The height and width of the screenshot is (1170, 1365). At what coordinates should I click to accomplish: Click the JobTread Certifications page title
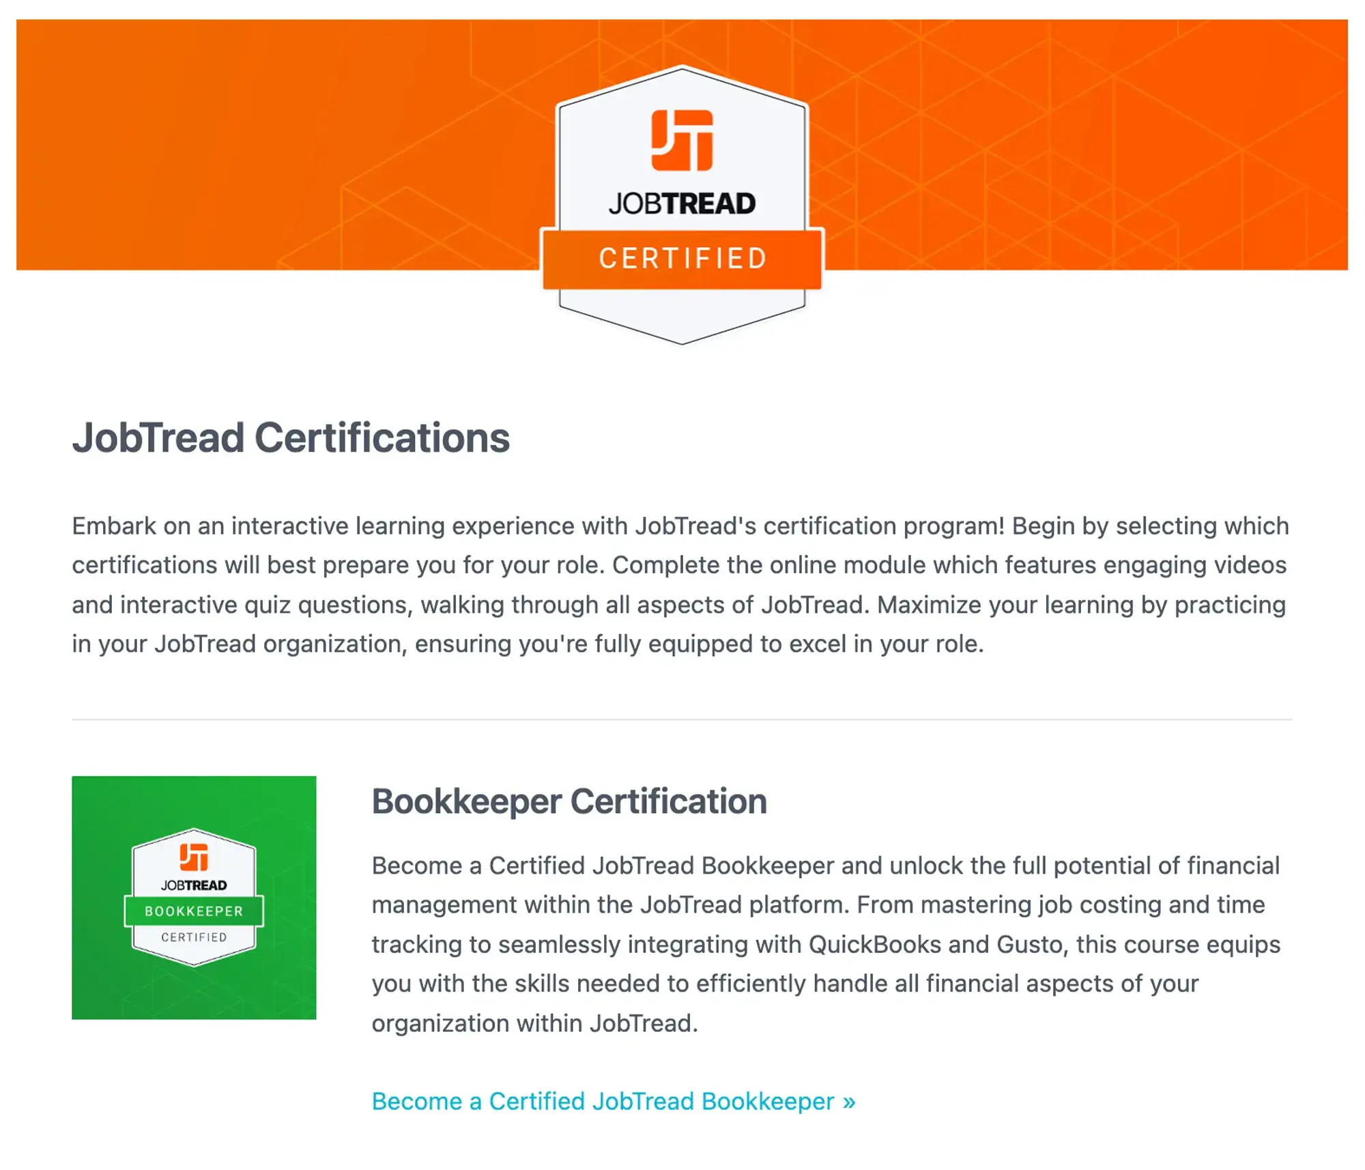coord(291,437)
